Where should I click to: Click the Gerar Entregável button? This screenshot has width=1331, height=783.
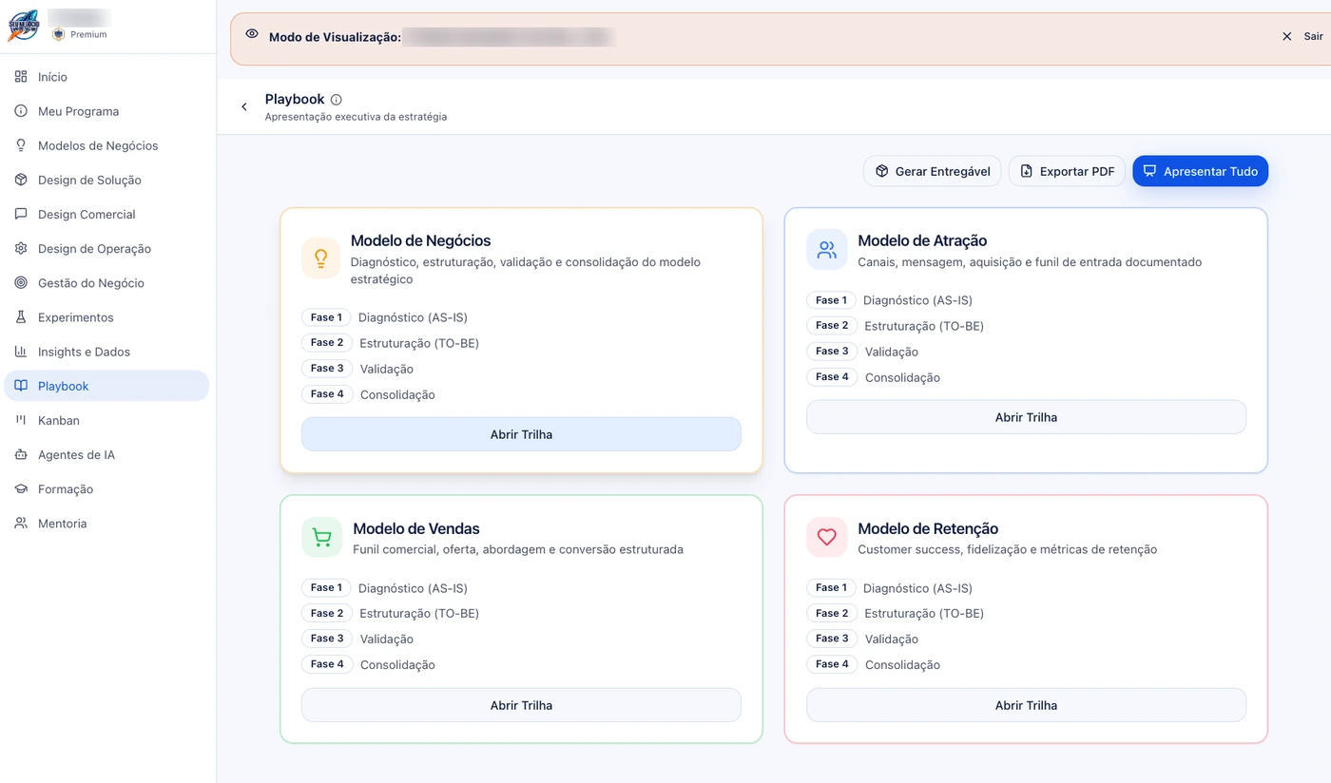click(x=933, y=171)
